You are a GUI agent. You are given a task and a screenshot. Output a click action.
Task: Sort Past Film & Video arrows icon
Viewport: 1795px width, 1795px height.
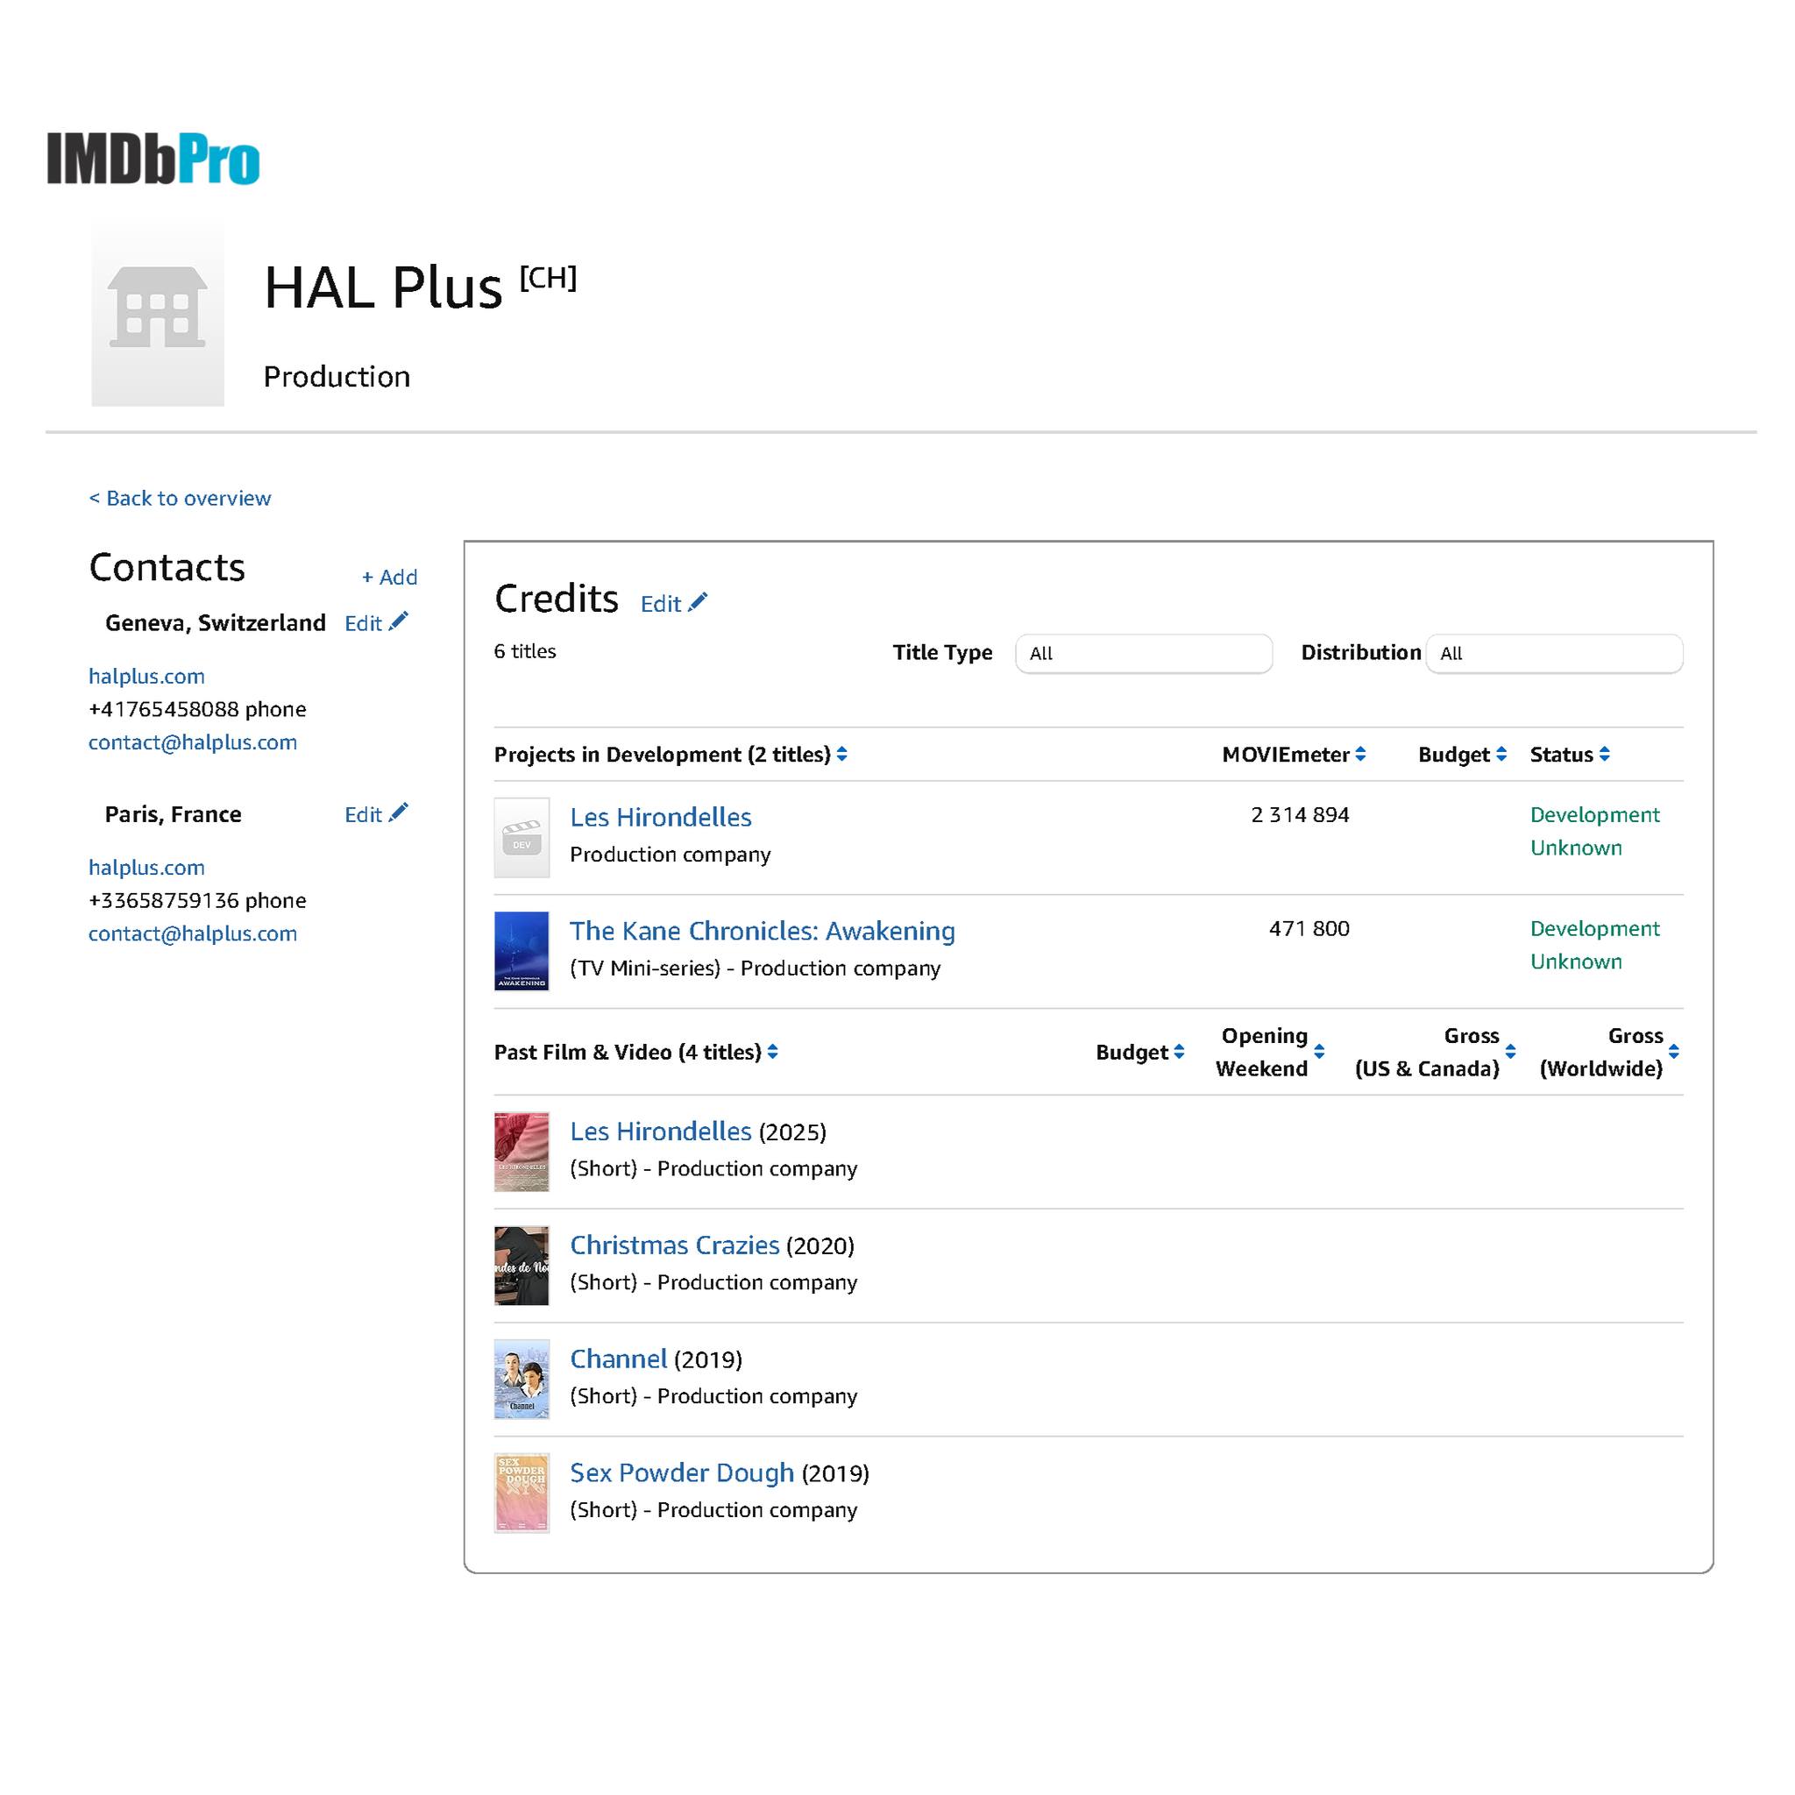(x=773, y=1052)
